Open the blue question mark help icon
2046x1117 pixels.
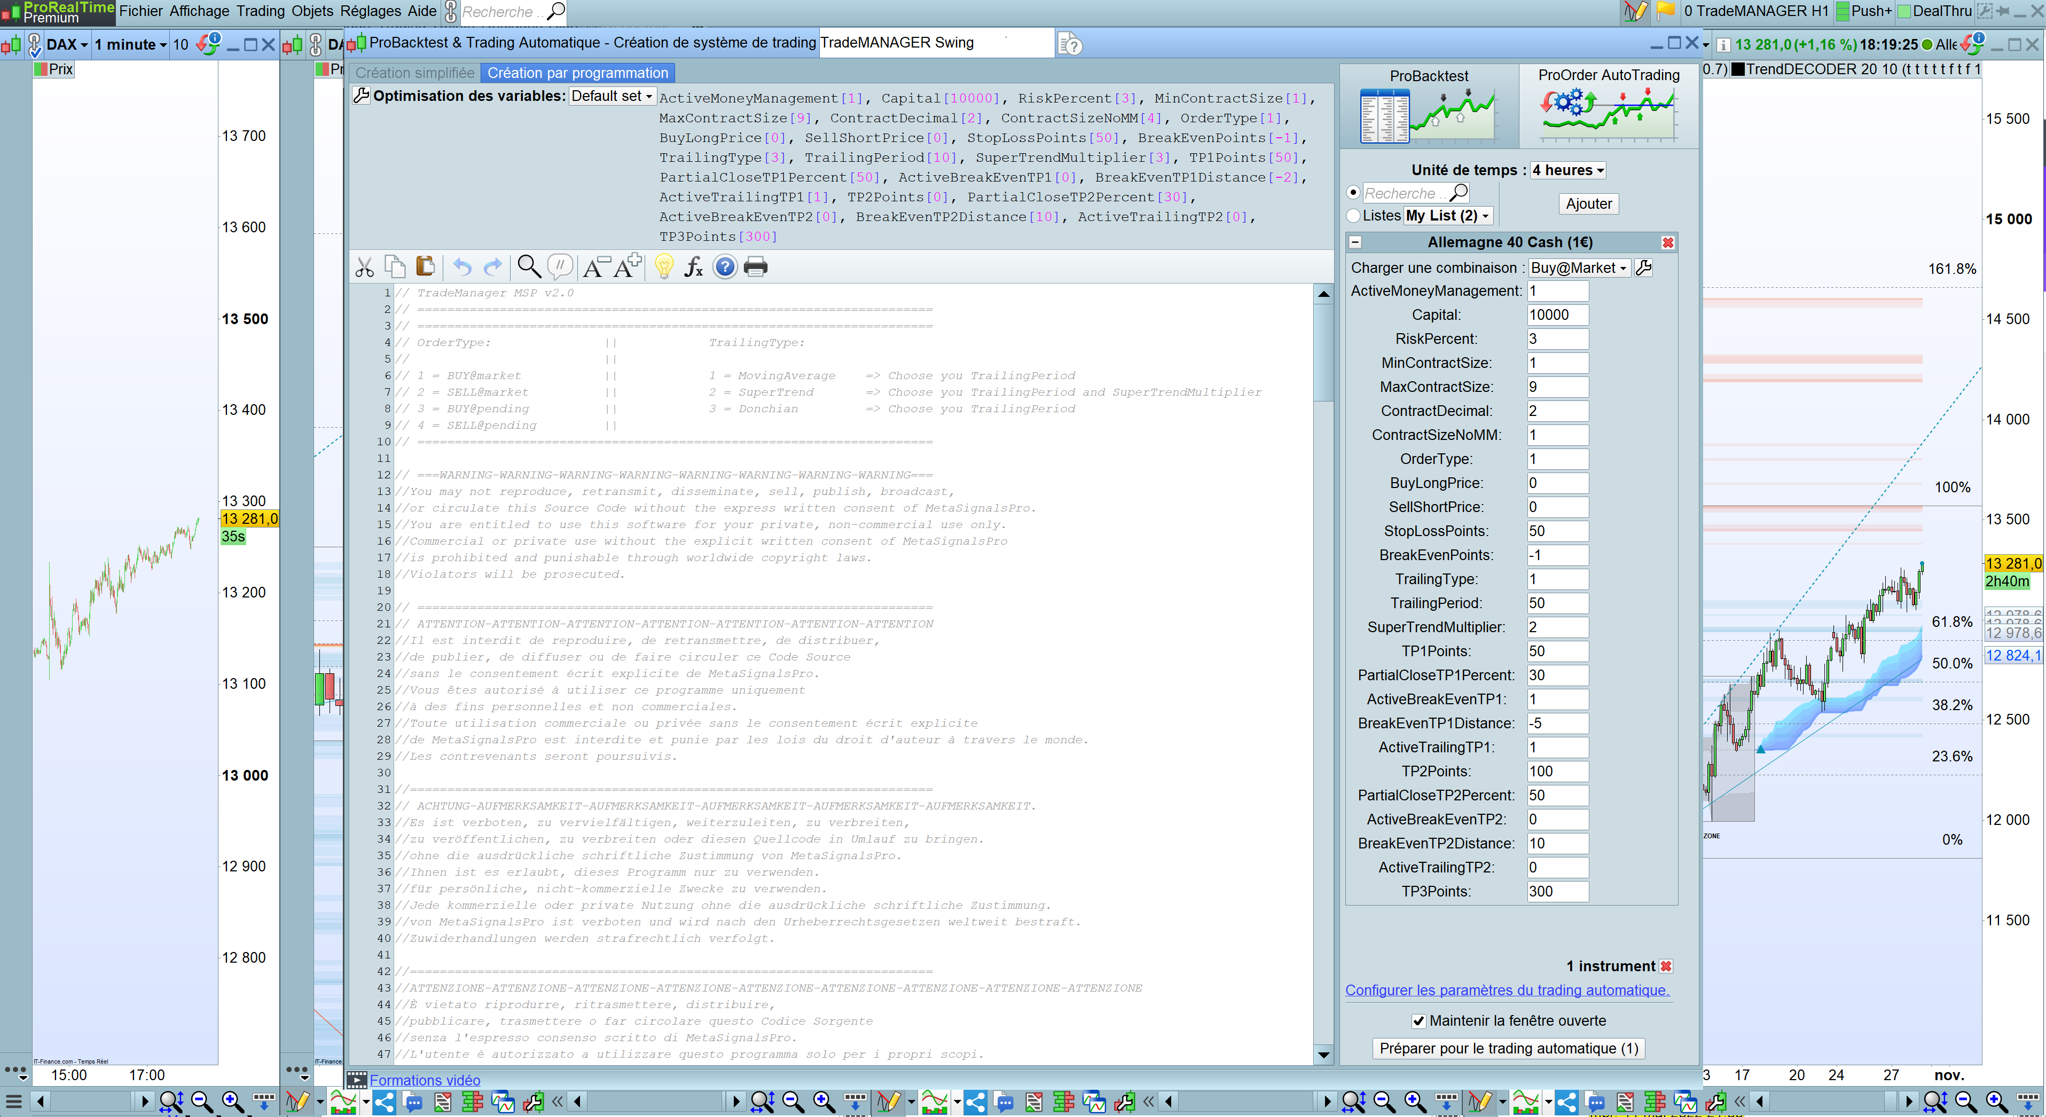(725, 267)
